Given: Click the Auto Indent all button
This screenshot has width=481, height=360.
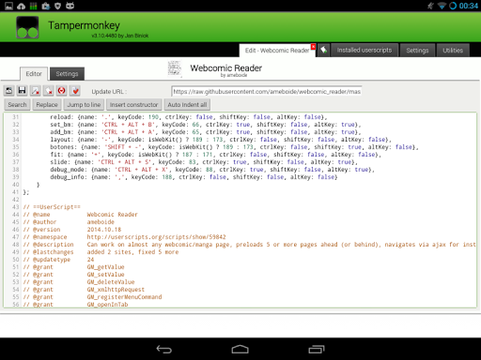Looking at the screenshot, I should 187,105.
